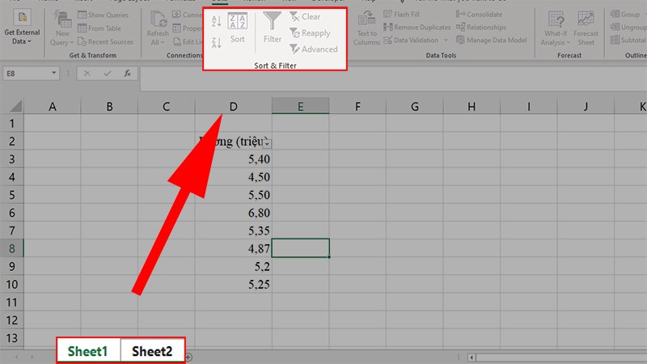Screen dimensions: 647x364
Task: Click Data Validation button
Action: (x=411, y=40)
